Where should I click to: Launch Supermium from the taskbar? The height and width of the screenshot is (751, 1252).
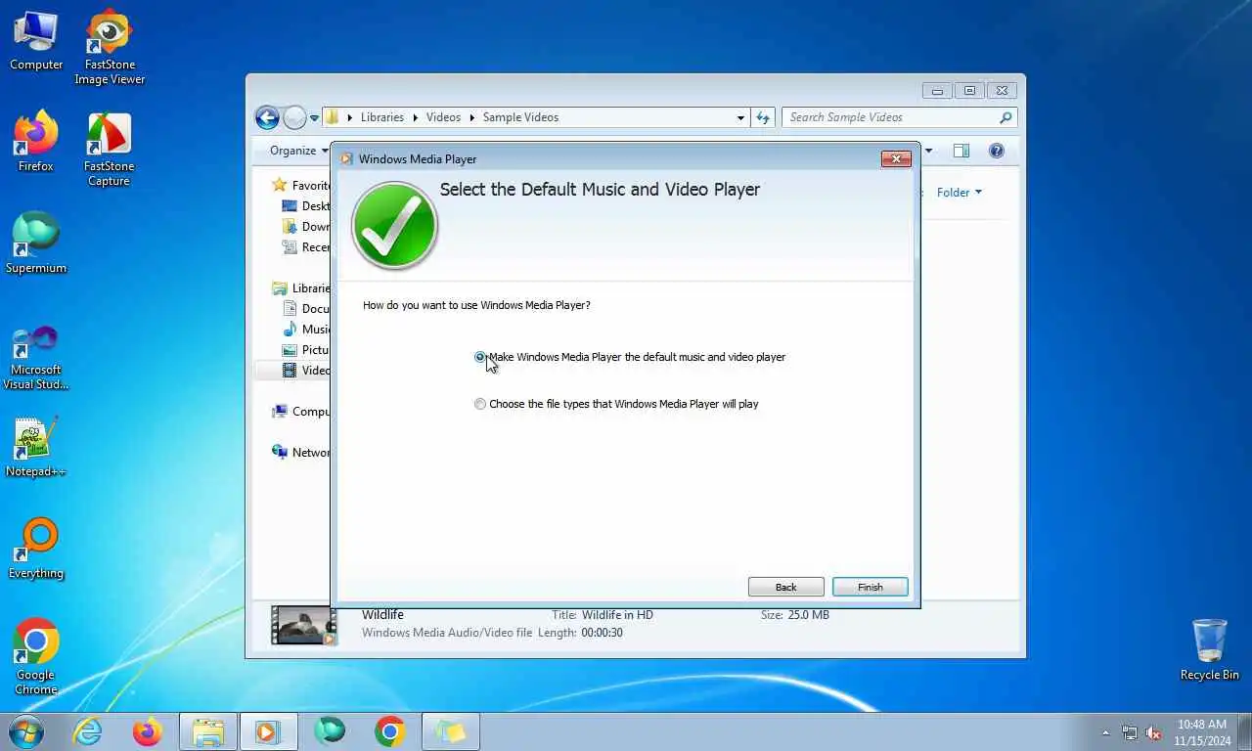(x=330, y=731)
